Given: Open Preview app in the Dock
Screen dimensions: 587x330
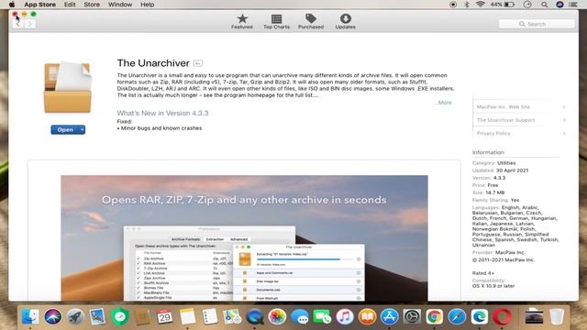Looking at the screenshot, I should (x=98, y=316).
